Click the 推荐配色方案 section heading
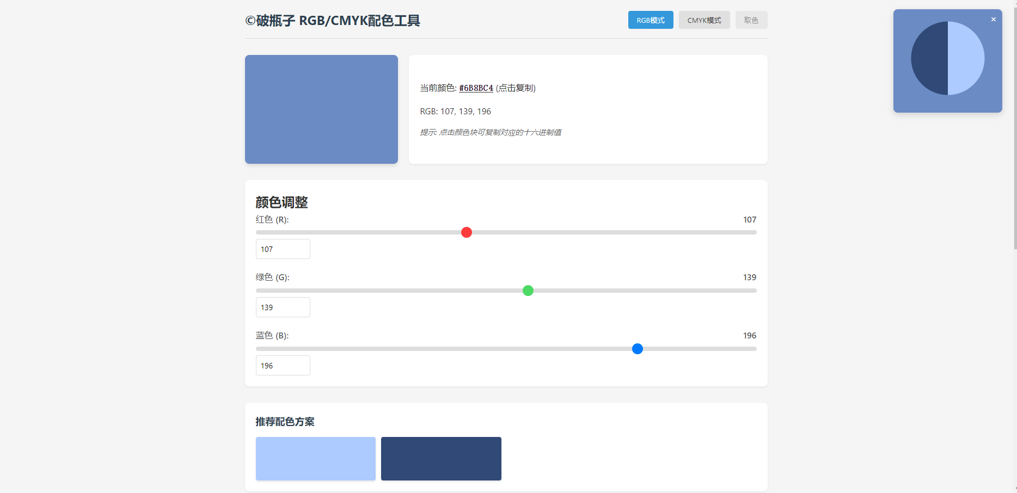 pos(285,422)
